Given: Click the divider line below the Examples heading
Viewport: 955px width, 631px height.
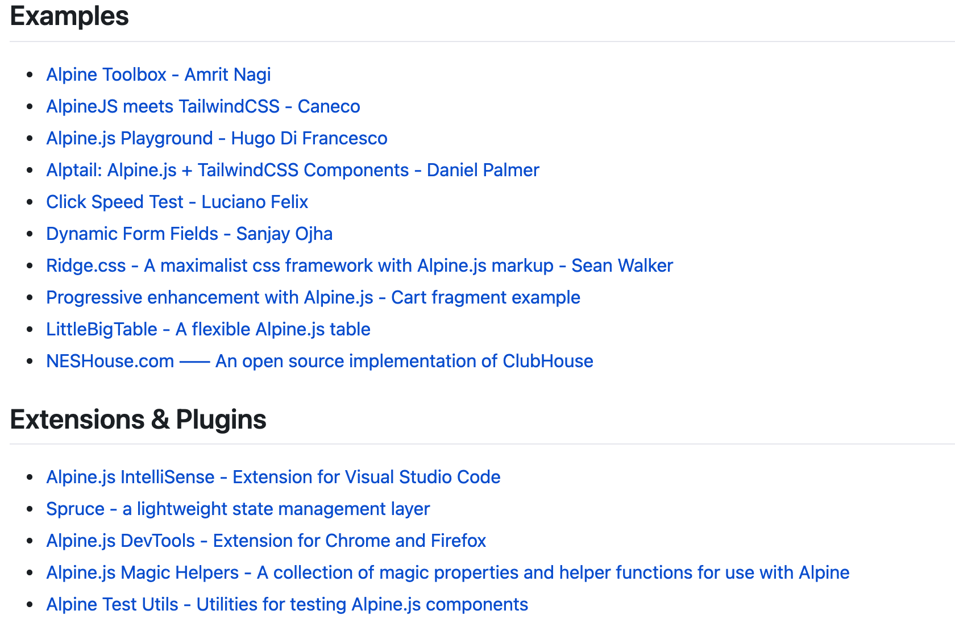Looking at the screenshot, I should tap(477, 41).
